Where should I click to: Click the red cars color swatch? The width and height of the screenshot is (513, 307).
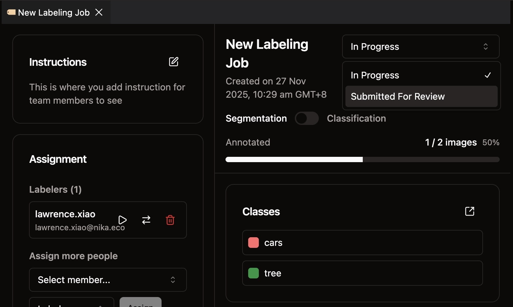coord(254,243)
